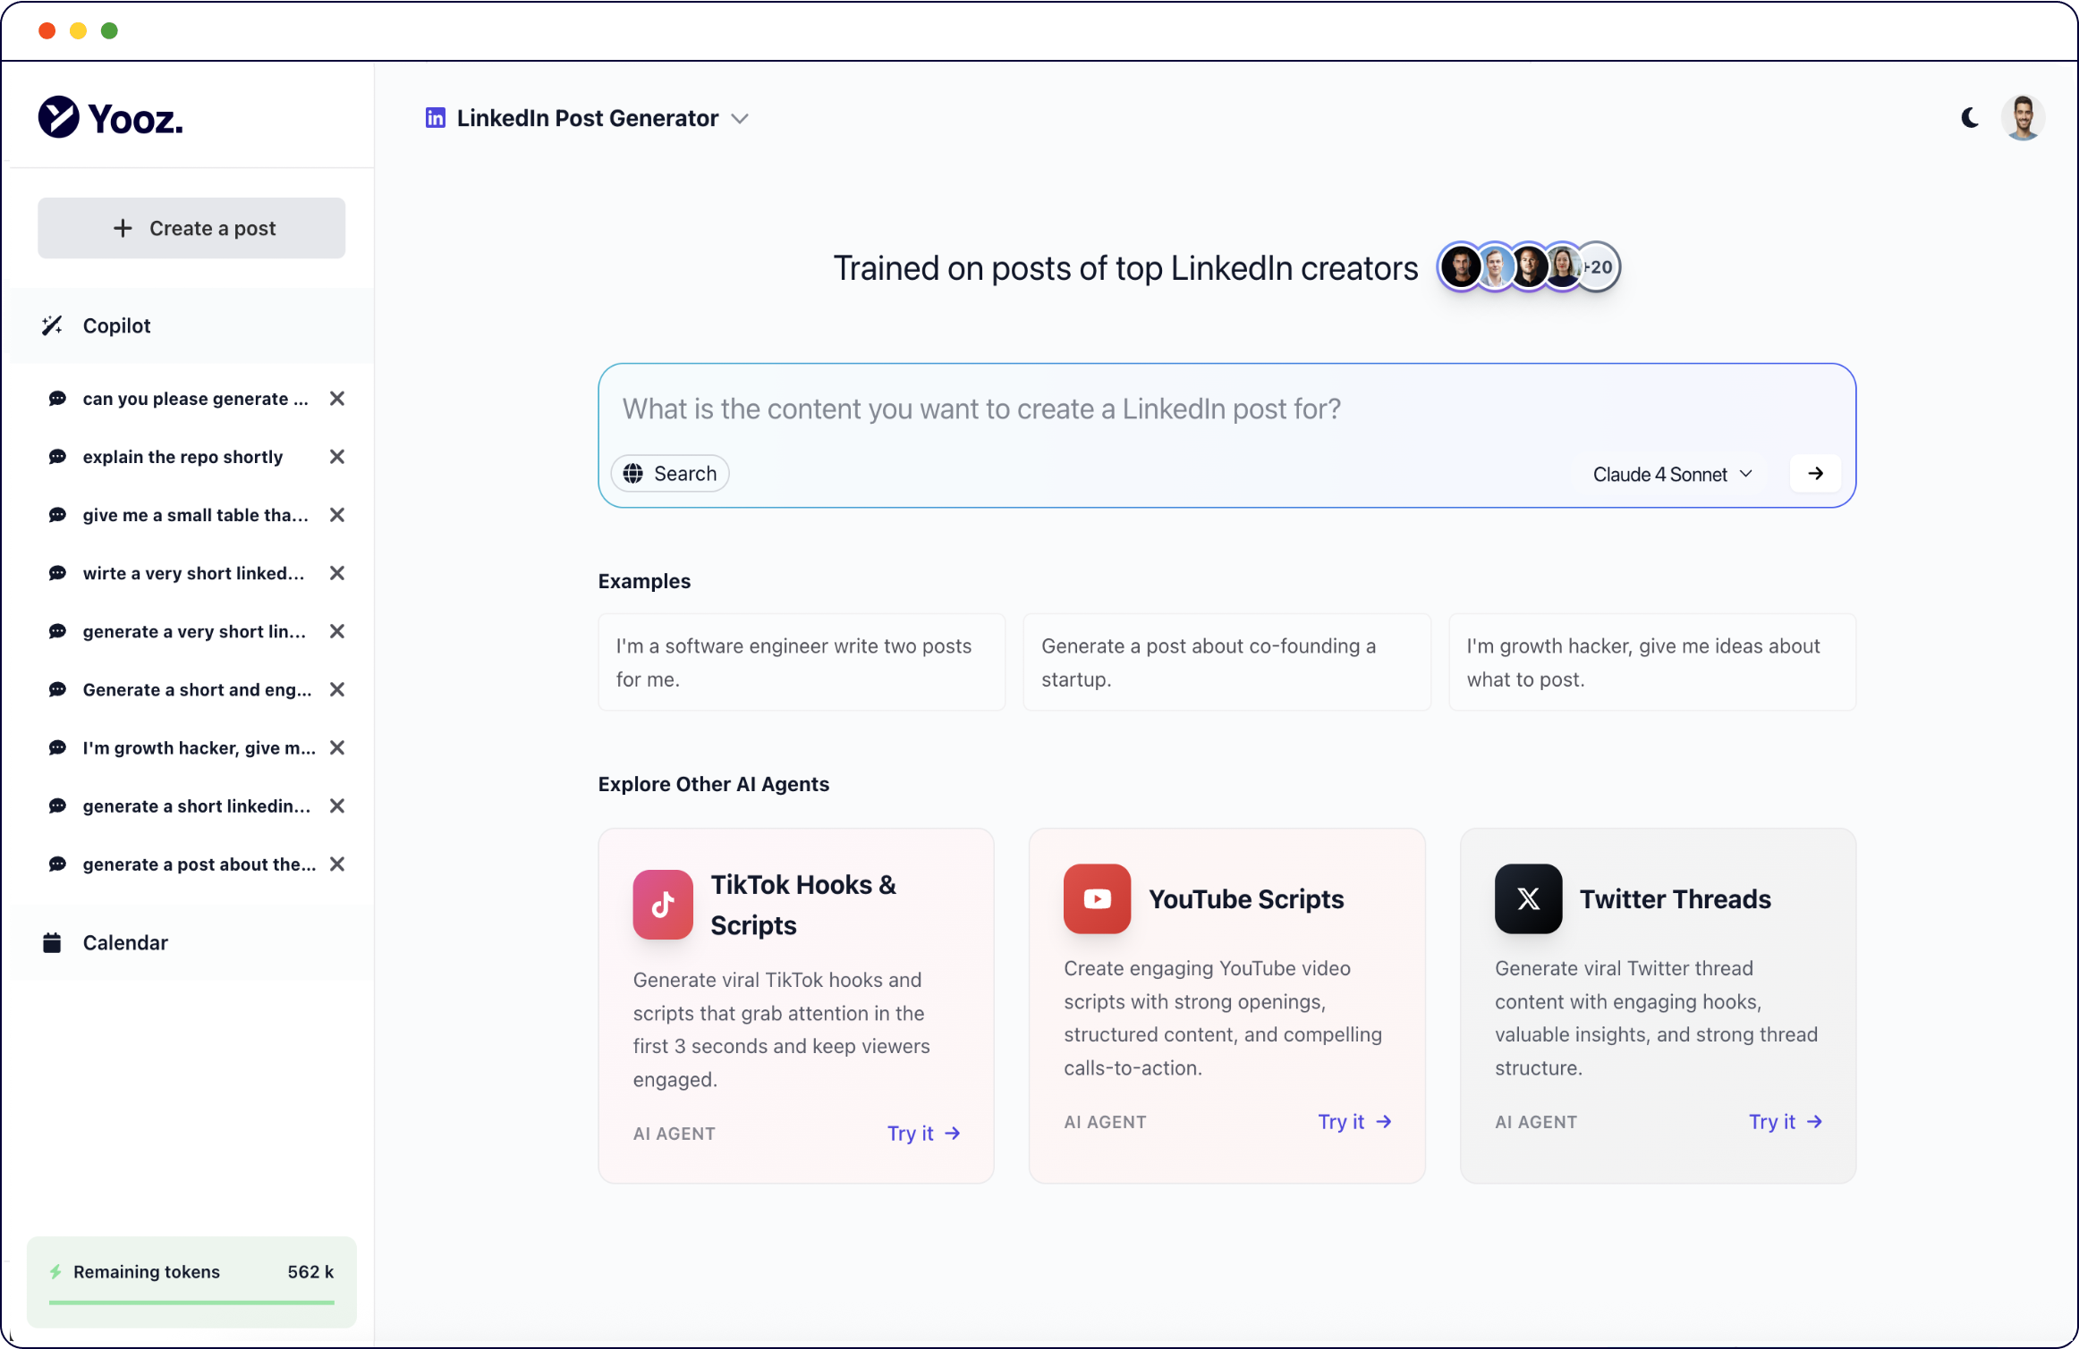Open chat 'Generate a short and eng...'
Image resolution: width=2079 pixels, height=1349 pixels.
[197, 689]
